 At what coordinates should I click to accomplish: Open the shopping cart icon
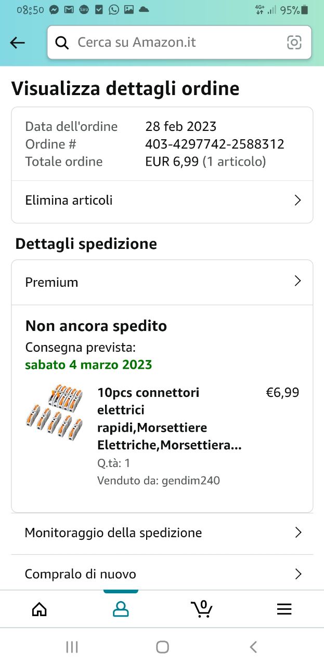[x=202, y=609]
